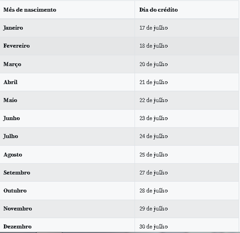Click the '25 de julho' credit date

coord(154,155)
